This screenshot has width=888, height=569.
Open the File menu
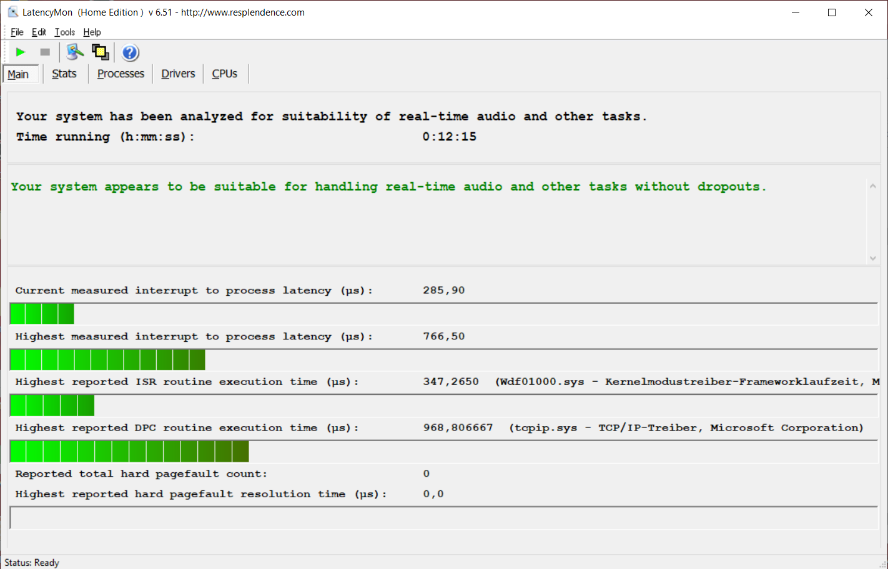[17, 32]
